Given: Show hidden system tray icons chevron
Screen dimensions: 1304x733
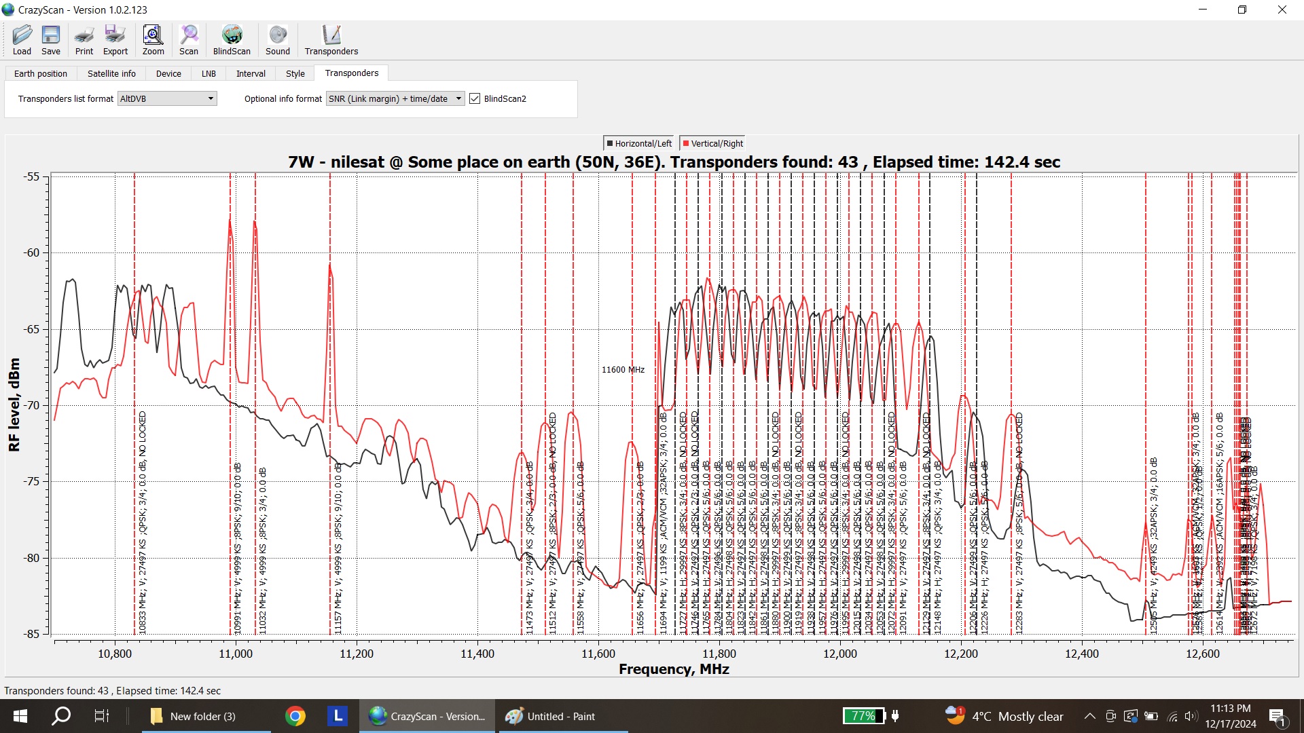Looking at the screenshot, I should 1089,716.
